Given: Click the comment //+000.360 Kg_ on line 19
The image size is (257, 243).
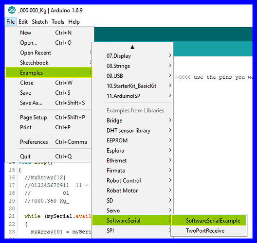Looking at the screenshot, I should (47, 201).
